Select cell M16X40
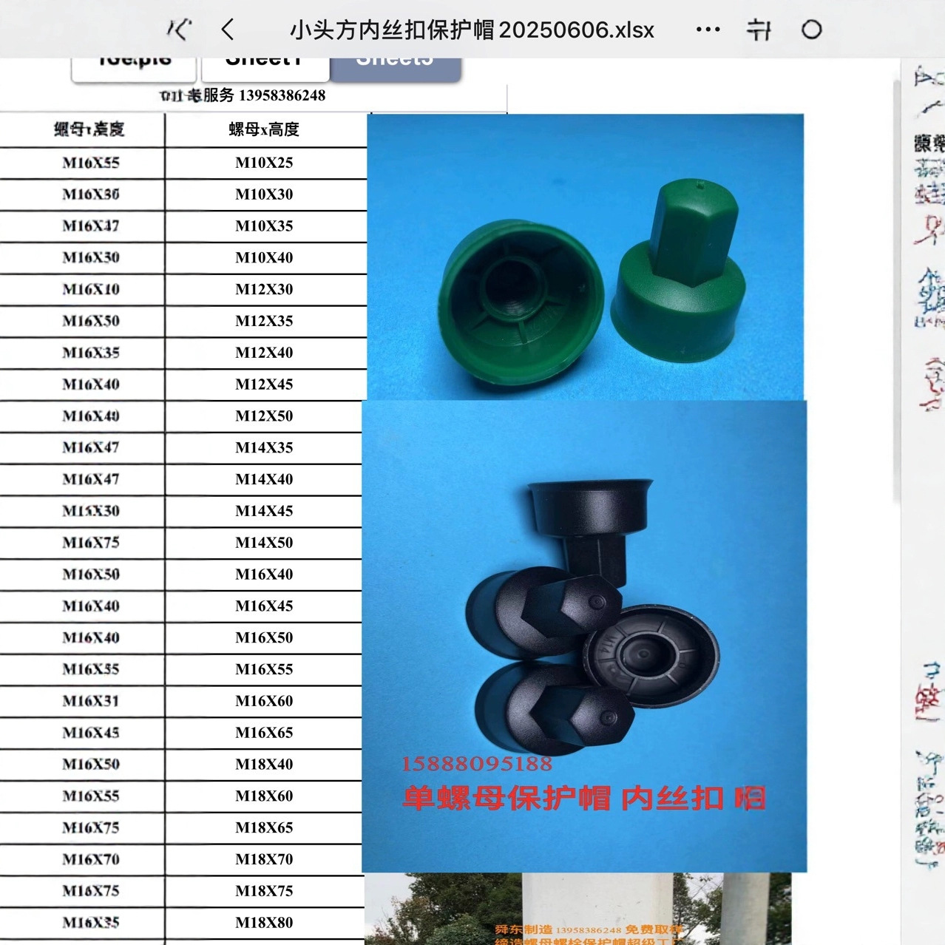 pyautogui.click(x=264, y=574)
